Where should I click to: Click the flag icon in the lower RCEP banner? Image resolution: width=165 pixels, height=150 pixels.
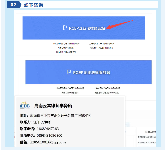click(x=69, y=72)
